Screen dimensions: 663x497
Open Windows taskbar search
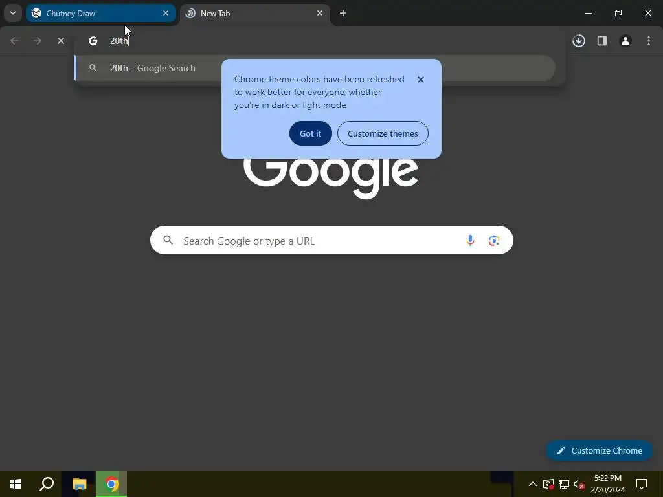[x=47, y=484]
